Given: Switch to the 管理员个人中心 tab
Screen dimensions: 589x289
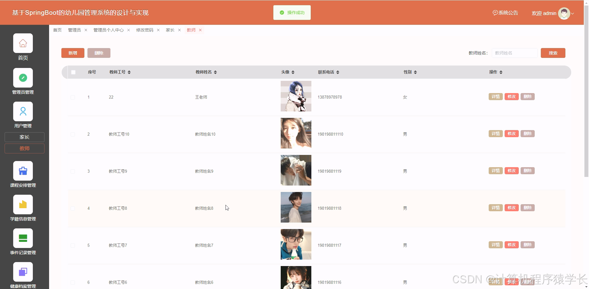Looking at the screenshot, I should point(109,30).
